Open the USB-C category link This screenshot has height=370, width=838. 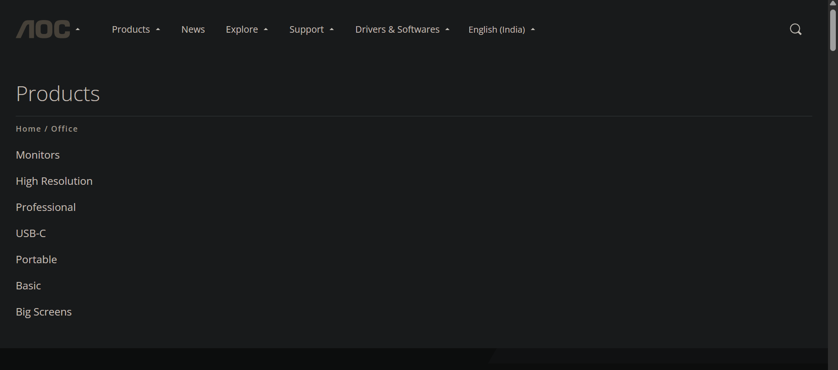31,233
